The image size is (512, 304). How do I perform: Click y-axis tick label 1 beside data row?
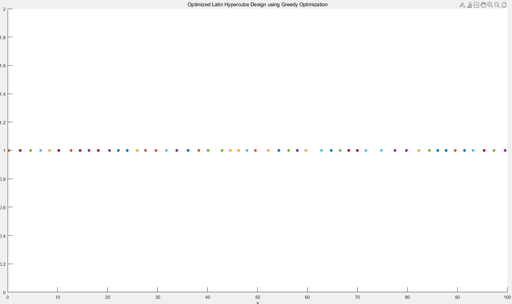click(4, 151)
